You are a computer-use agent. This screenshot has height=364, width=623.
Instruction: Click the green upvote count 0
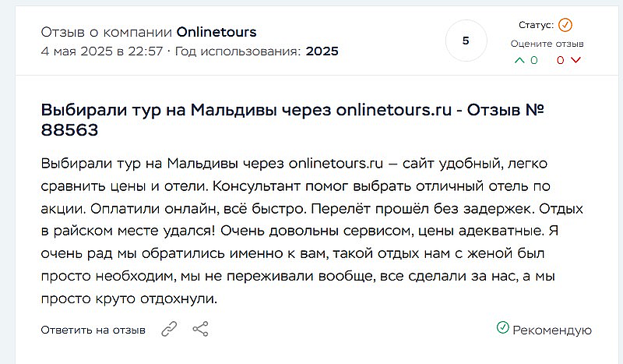[534, 60]
